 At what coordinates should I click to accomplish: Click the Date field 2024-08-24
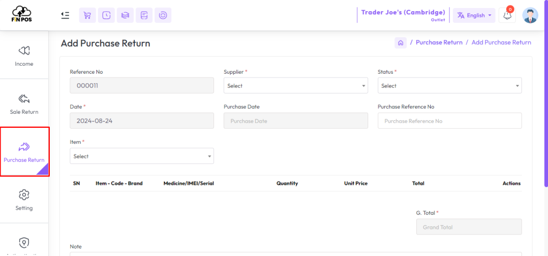[142, 120]
